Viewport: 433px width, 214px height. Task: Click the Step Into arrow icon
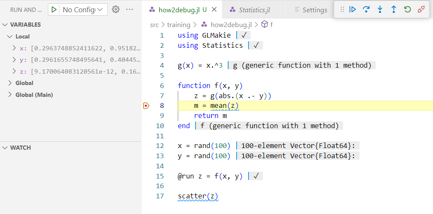pyautogui.click(x=380, y=9)
